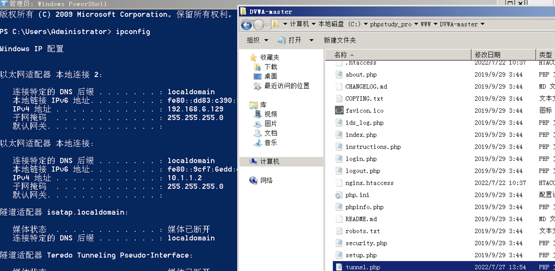Expand the dropdown arrow after phpstudy_pro
This screenshot has width=555, height=271.
click(x=416, y=24)
